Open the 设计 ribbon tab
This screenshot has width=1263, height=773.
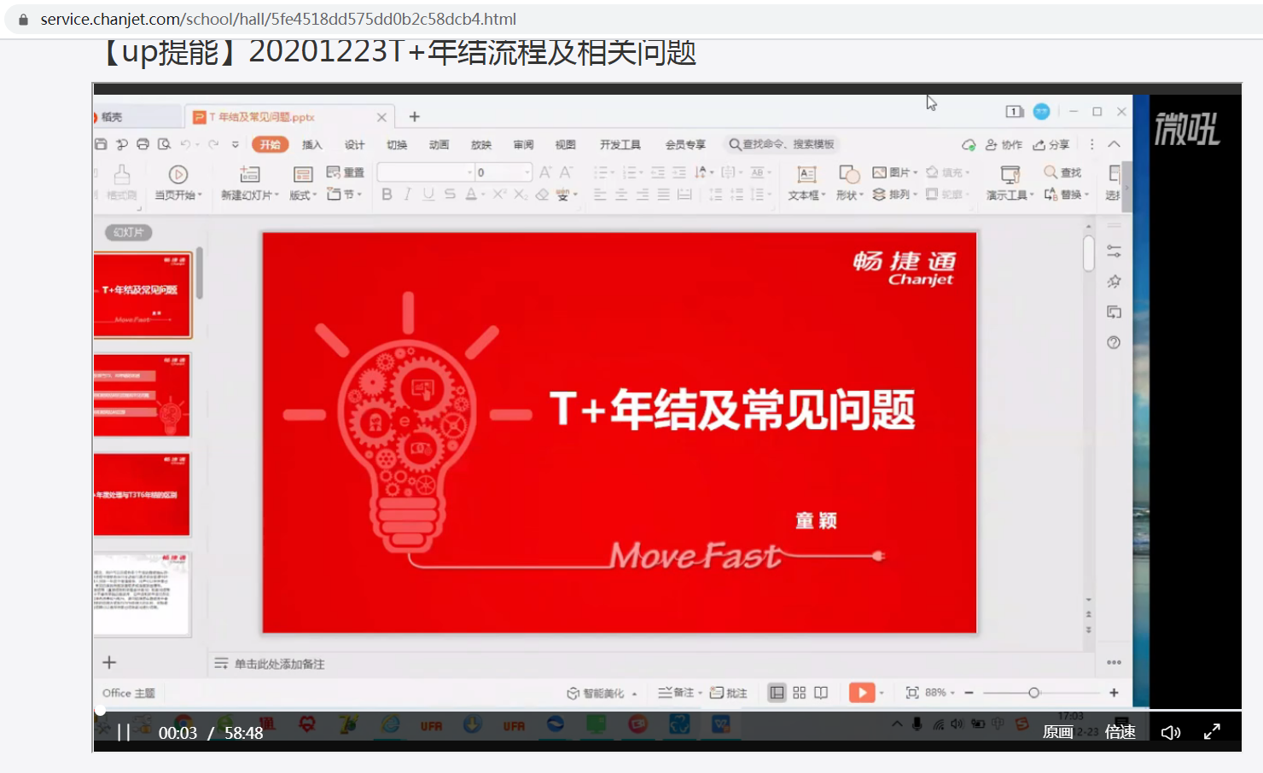click(x=354, y=144)
